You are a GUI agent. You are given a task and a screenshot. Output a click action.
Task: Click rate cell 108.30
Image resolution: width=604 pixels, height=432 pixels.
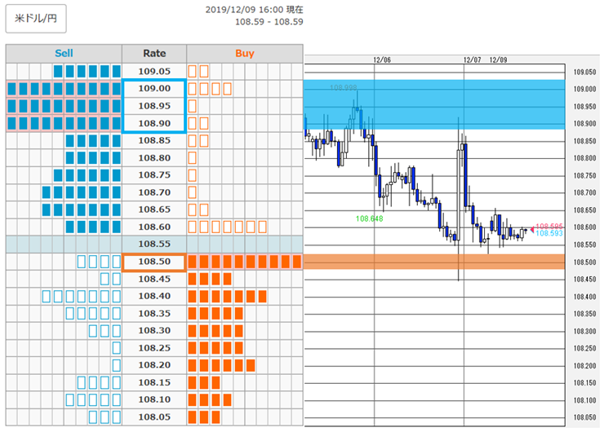[x=154, y=330]
